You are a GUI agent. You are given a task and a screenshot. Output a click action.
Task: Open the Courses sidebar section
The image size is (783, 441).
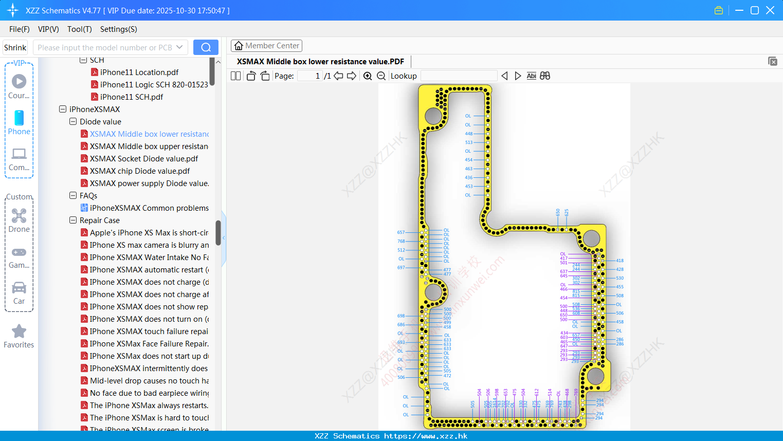pyautogui.click(x=19, y=86)
